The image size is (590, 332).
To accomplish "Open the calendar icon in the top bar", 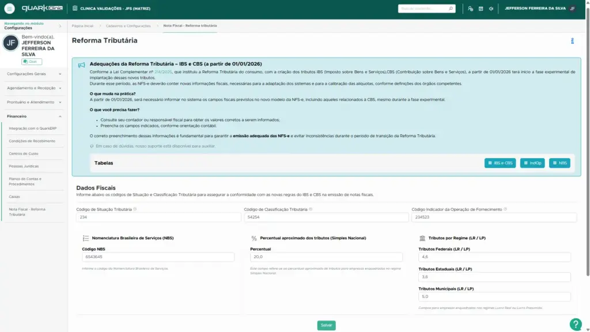I will coord(481,8).
